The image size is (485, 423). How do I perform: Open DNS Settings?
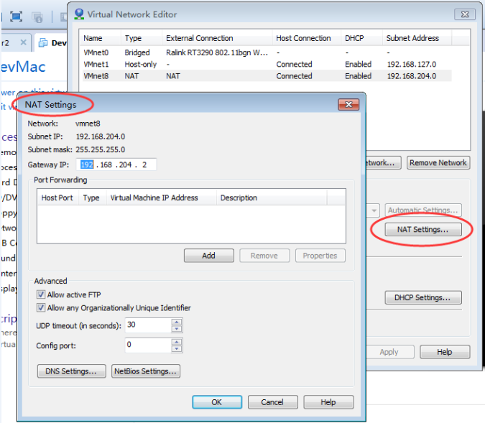tap(71, 371)
